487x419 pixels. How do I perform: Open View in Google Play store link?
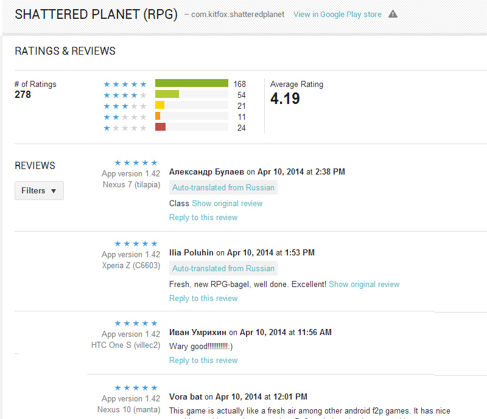point(337,14)
